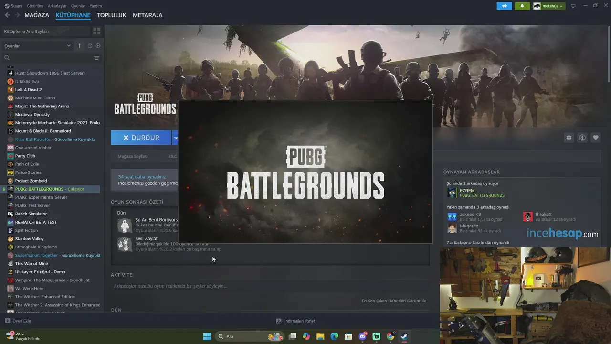
Task: Open the Oyunlar menu
Action: pos(78,6)
